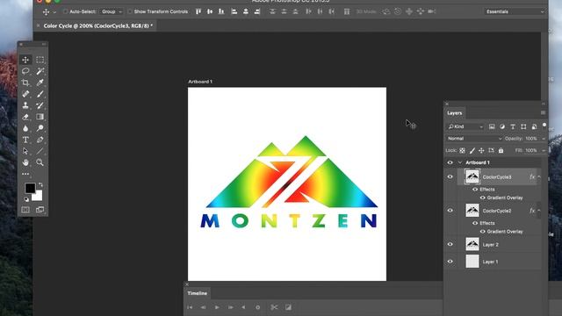This screenshot has width=562, height=316.
Task: Choose the Eraser tool
Action: click(x=25, y=117)
